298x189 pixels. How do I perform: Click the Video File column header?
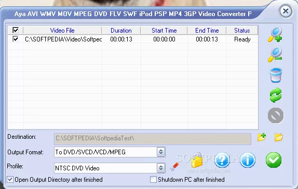[62, 31]
